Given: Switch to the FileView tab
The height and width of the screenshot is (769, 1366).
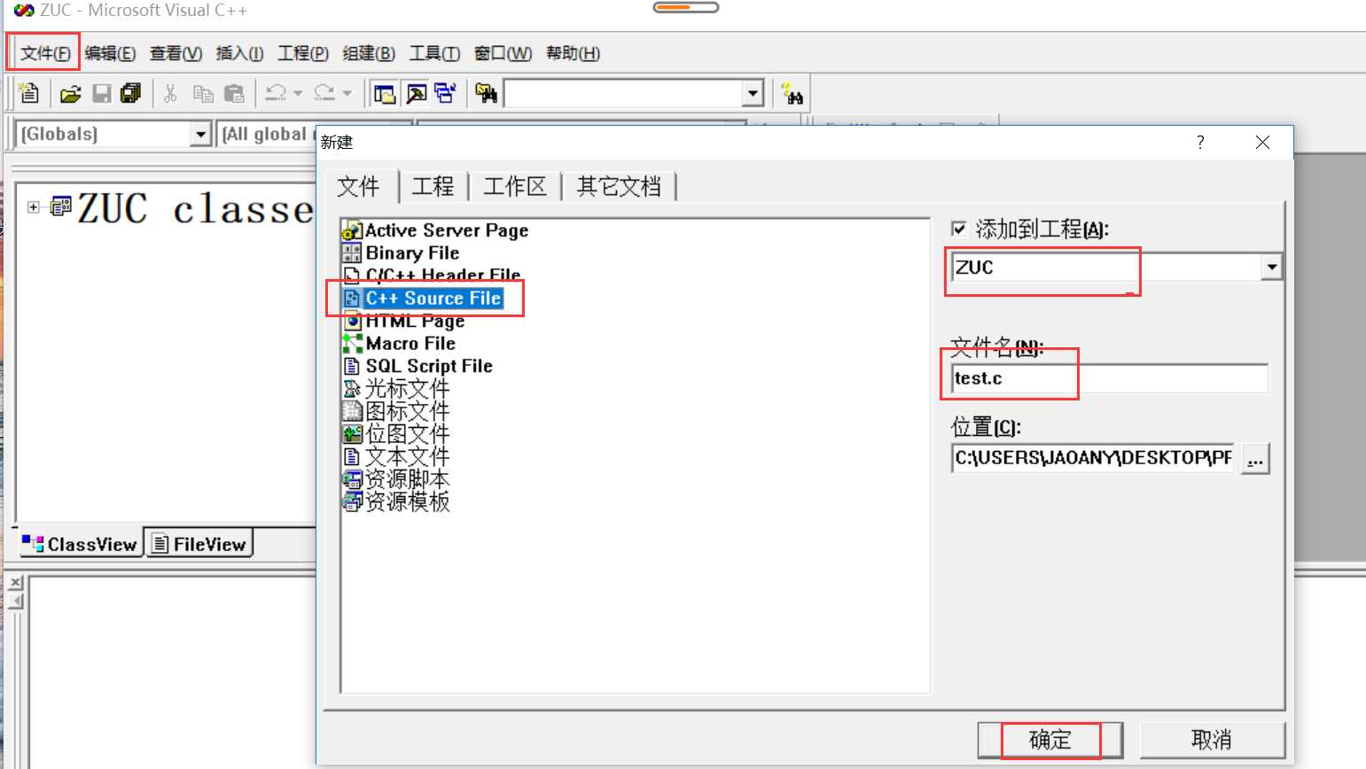Looking at the screenshot, I should pyautogui.click(x=199, y=544).
